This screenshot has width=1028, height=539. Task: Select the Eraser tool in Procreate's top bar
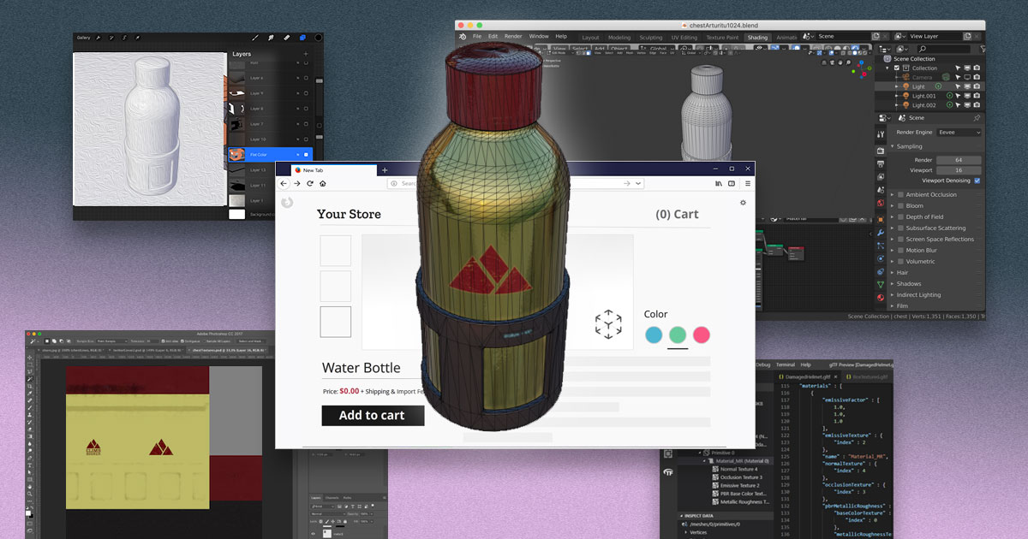tap(287, 38)
